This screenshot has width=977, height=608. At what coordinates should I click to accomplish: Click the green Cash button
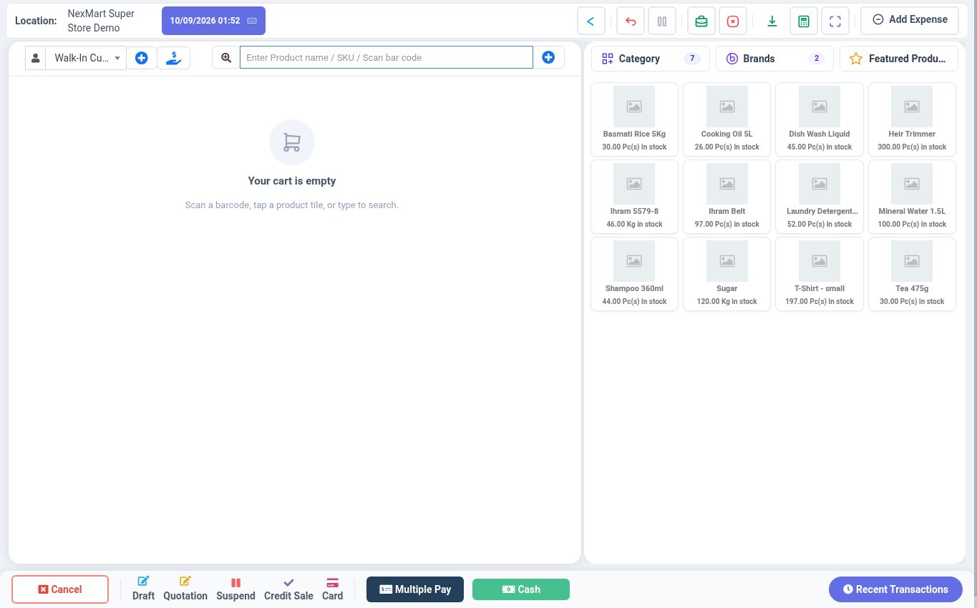tap(521, 589)
